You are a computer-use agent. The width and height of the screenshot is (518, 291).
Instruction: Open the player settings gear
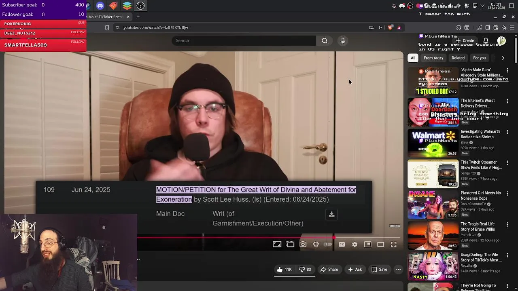pyautogui.click(x=355, y=244)
